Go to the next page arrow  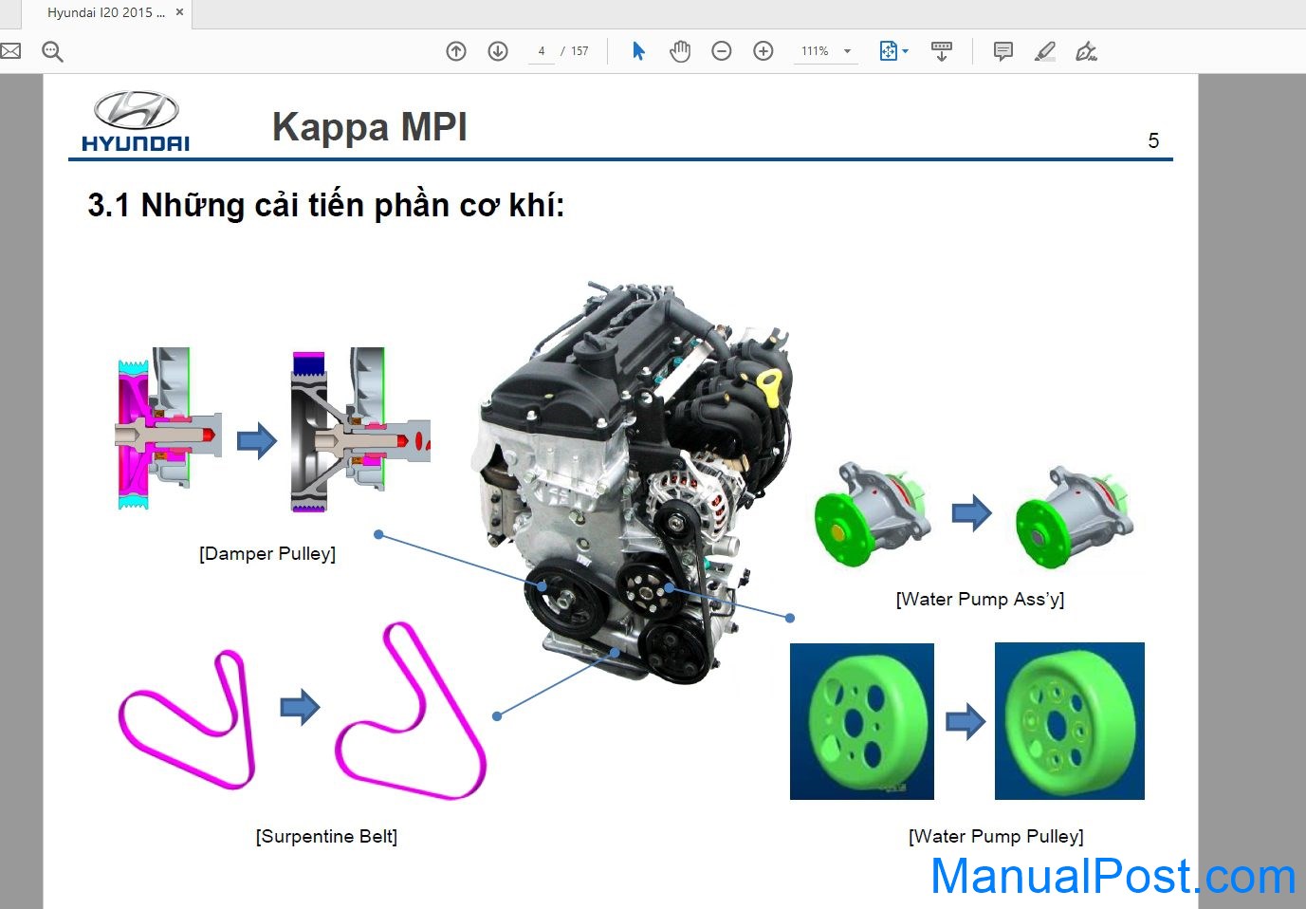click(x=498, y=51)
